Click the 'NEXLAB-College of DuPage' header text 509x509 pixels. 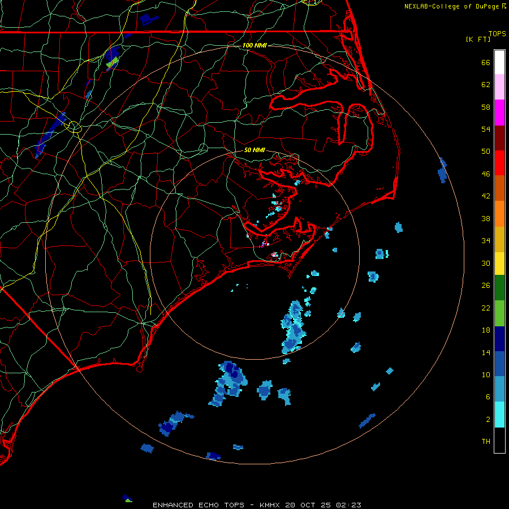click(x=452, y=6)
